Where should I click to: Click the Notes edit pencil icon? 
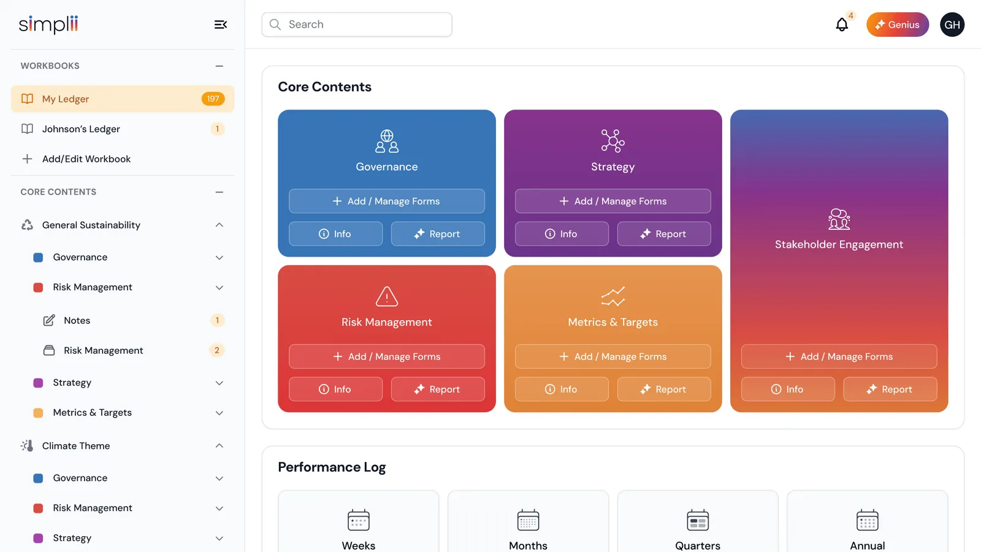point(49,320)
